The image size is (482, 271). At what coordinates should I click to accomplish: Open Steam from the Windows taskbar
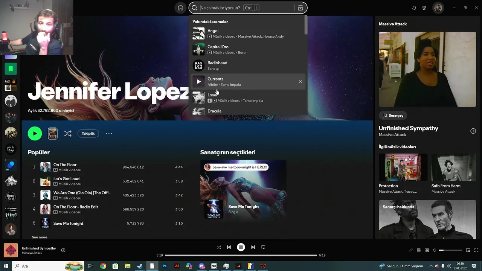pos(140,266)
